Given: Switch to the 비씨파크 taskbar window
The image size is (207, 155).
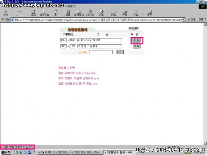Looking at the screenshot, I should click(54, 153).
